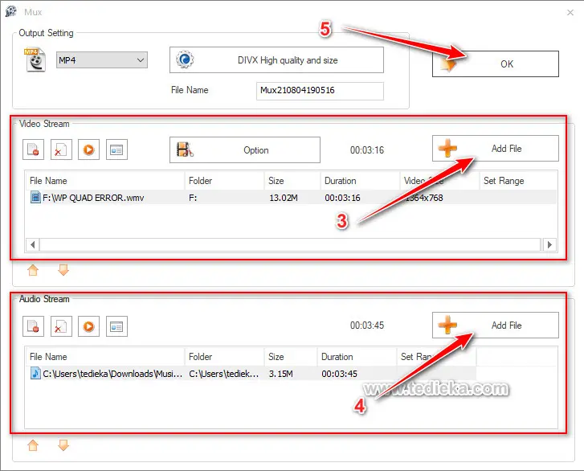Add File to the Audio Stream
584x471 pixels.
[496, 325]
